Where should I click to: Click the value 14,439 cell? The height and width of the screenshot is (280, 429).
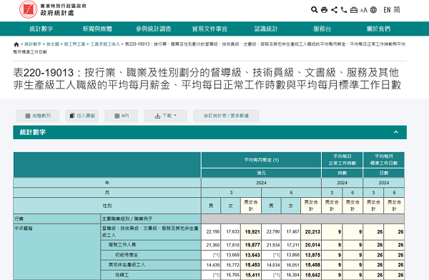pos(211,265)
